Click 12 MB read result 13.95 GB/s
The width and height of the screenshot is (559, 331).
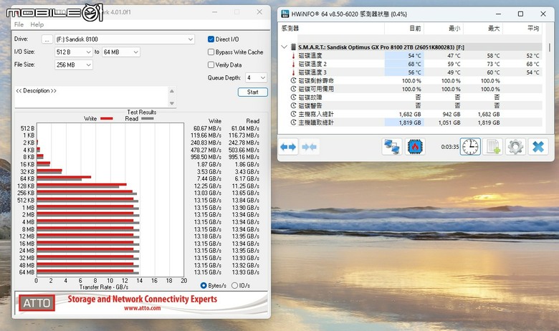click(246, 236)
